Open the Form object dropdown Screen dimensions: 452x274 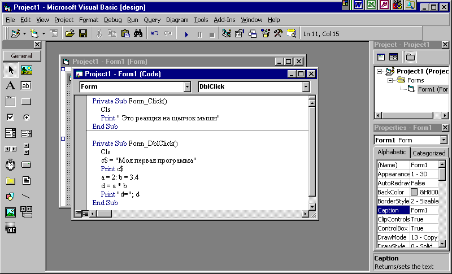click(x=187, y=87)
